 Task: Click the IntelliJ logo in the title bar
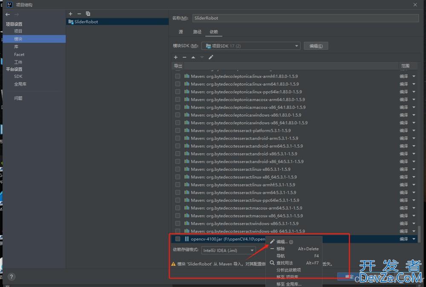click(x=9, y=5)
